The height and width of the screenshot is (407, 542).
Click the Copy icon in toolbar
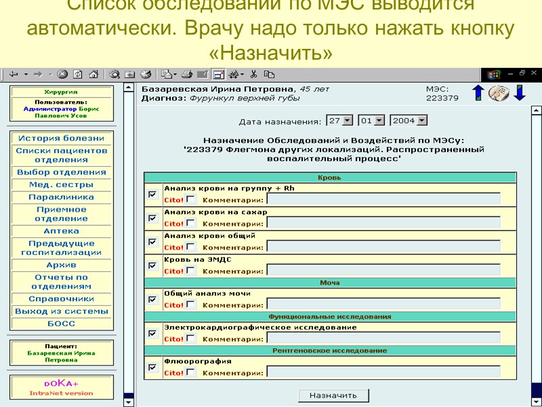[269, 74]
